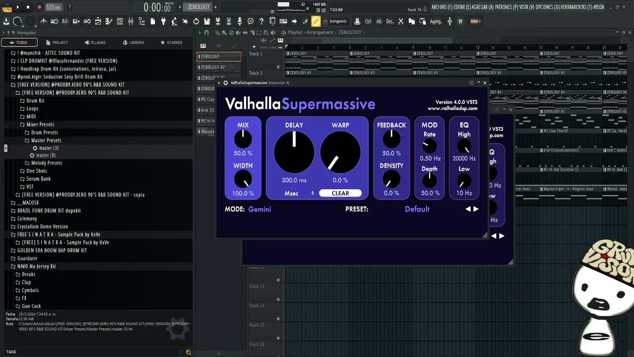
Task: Click the Agreg. button in toolbar
Action: tap(436, 21)
